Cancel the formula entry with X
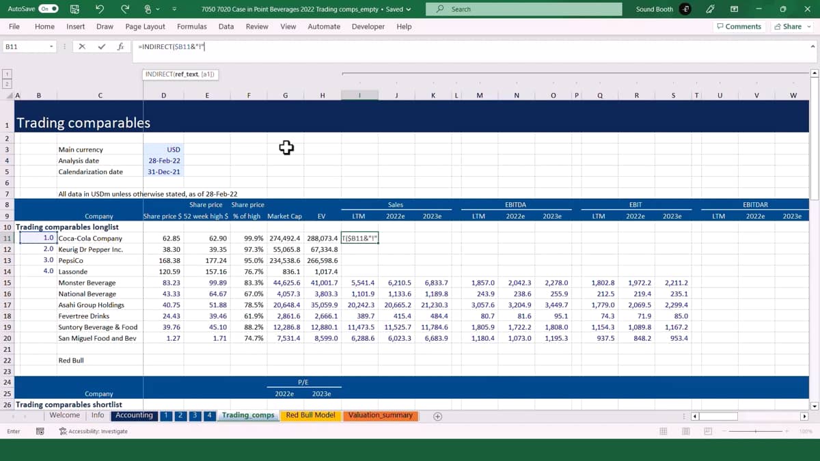Screen dimensions: 820x461 [x=82, y=46]
